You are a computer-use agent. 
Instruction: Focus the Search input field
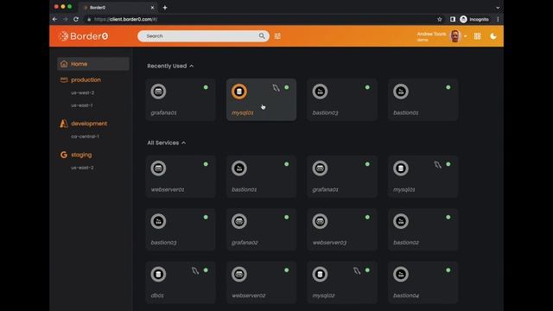[204, 36]
